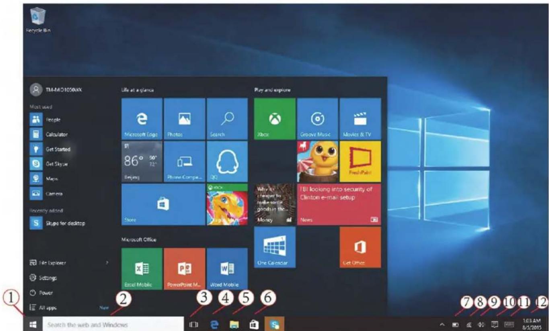Expand the File Explorer jump list arrow
Image resolution: width=549 pixels, height=331 pixels.
(107, 263)
